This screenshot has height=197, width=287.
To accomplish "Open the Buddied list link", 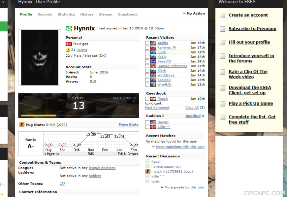I will tap(193, 116).
